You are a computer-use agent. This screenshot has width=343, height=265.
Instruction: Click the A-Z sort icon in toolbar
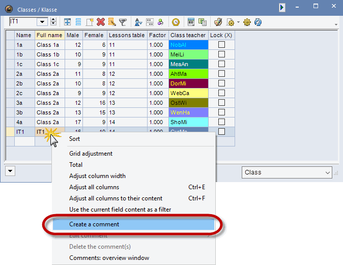coord(138,22)
